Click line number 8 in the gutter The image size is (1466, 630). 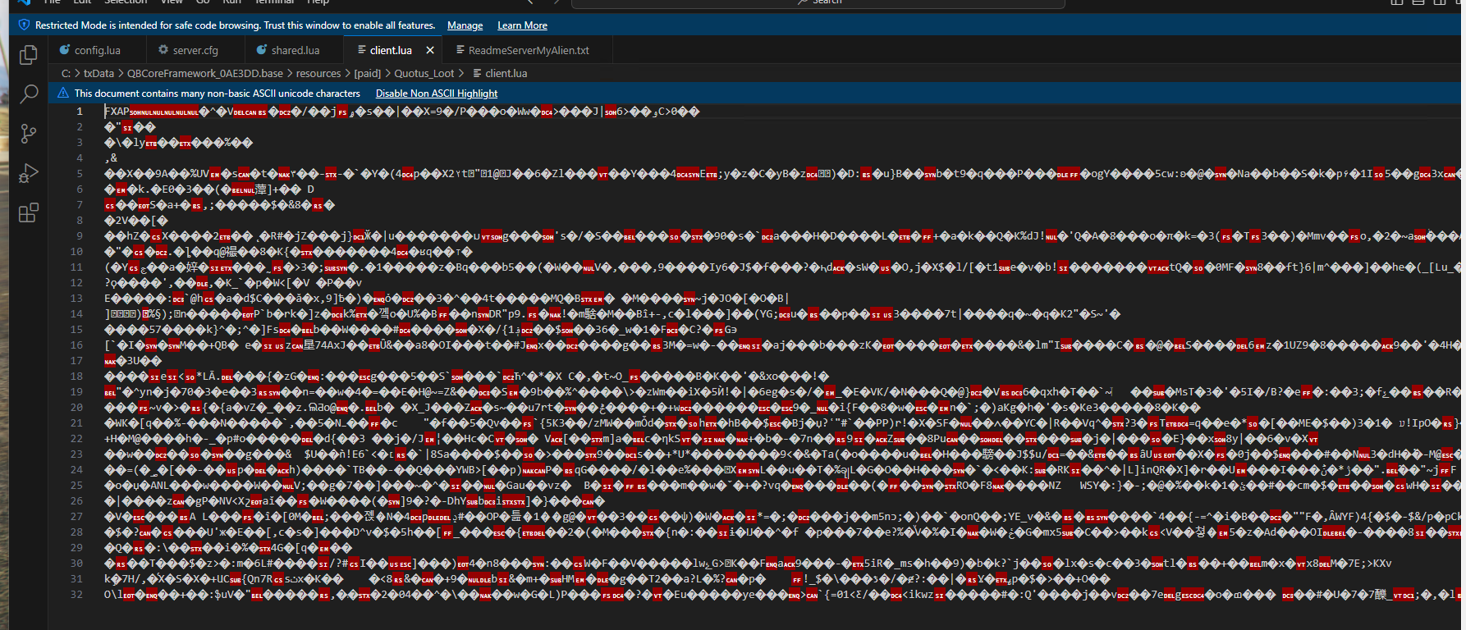80,221
